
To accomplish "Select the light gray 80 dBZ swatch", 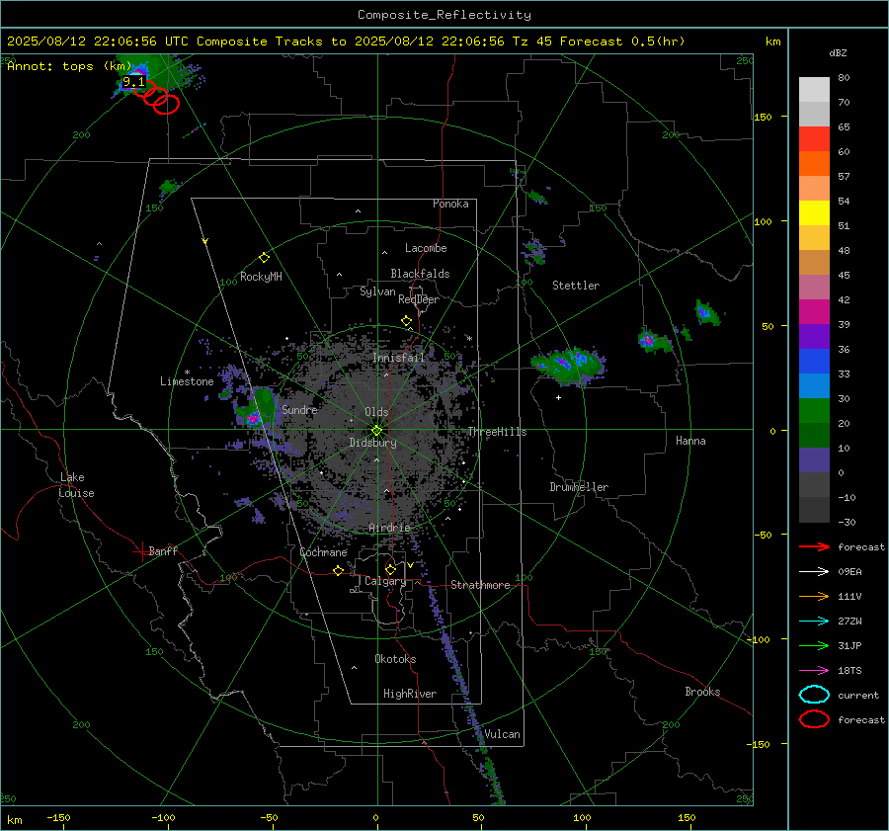I will (814, 90).
